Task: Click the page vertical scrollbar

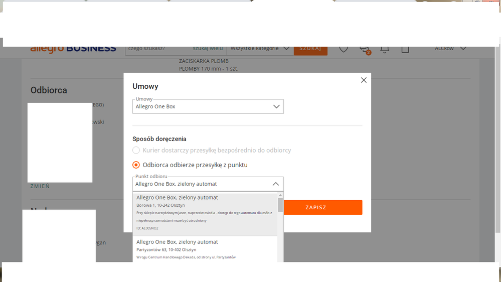Action: coord(498,139)
